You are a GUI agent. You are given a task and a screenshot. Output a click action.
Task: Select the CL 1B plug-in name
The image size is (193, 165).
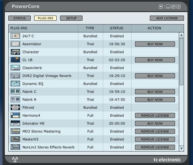28,60
